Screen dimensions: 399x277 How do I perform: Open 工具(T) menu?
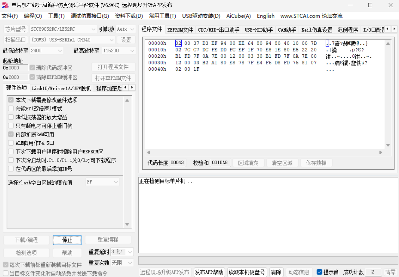tap(56, 16)
